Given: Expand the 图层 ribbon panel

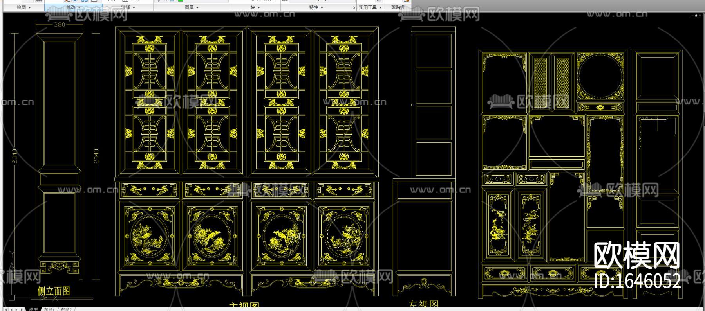Looking at the screenshot, I should click(192, 7).
